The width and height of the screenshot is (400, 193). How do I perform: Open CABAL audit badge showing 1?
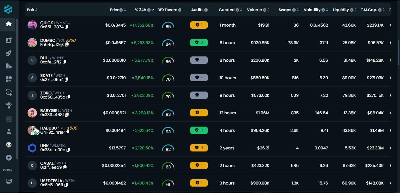click(x=199, y=165)
